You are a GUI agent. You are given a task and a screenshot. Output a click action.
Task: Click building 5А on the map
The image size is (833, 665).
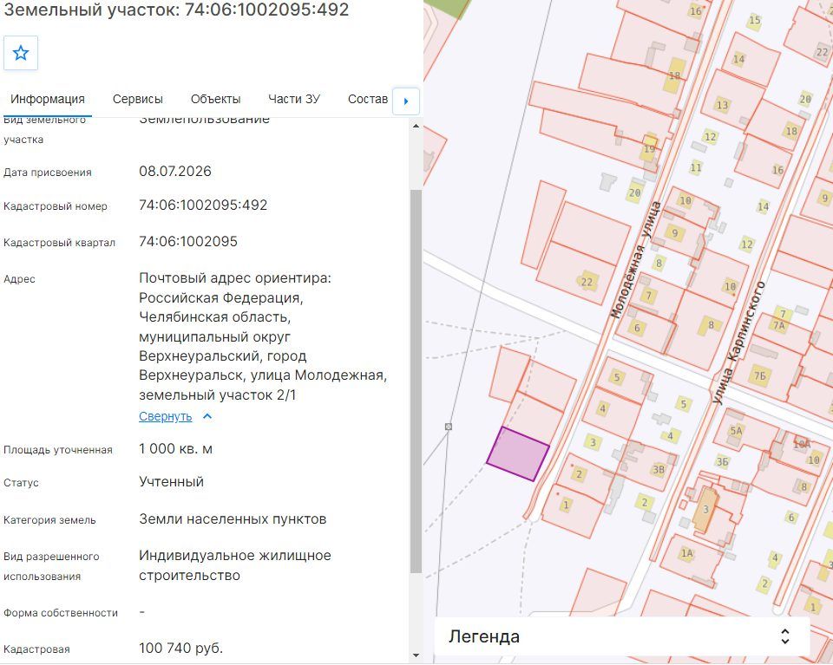[x=736, y=430]
